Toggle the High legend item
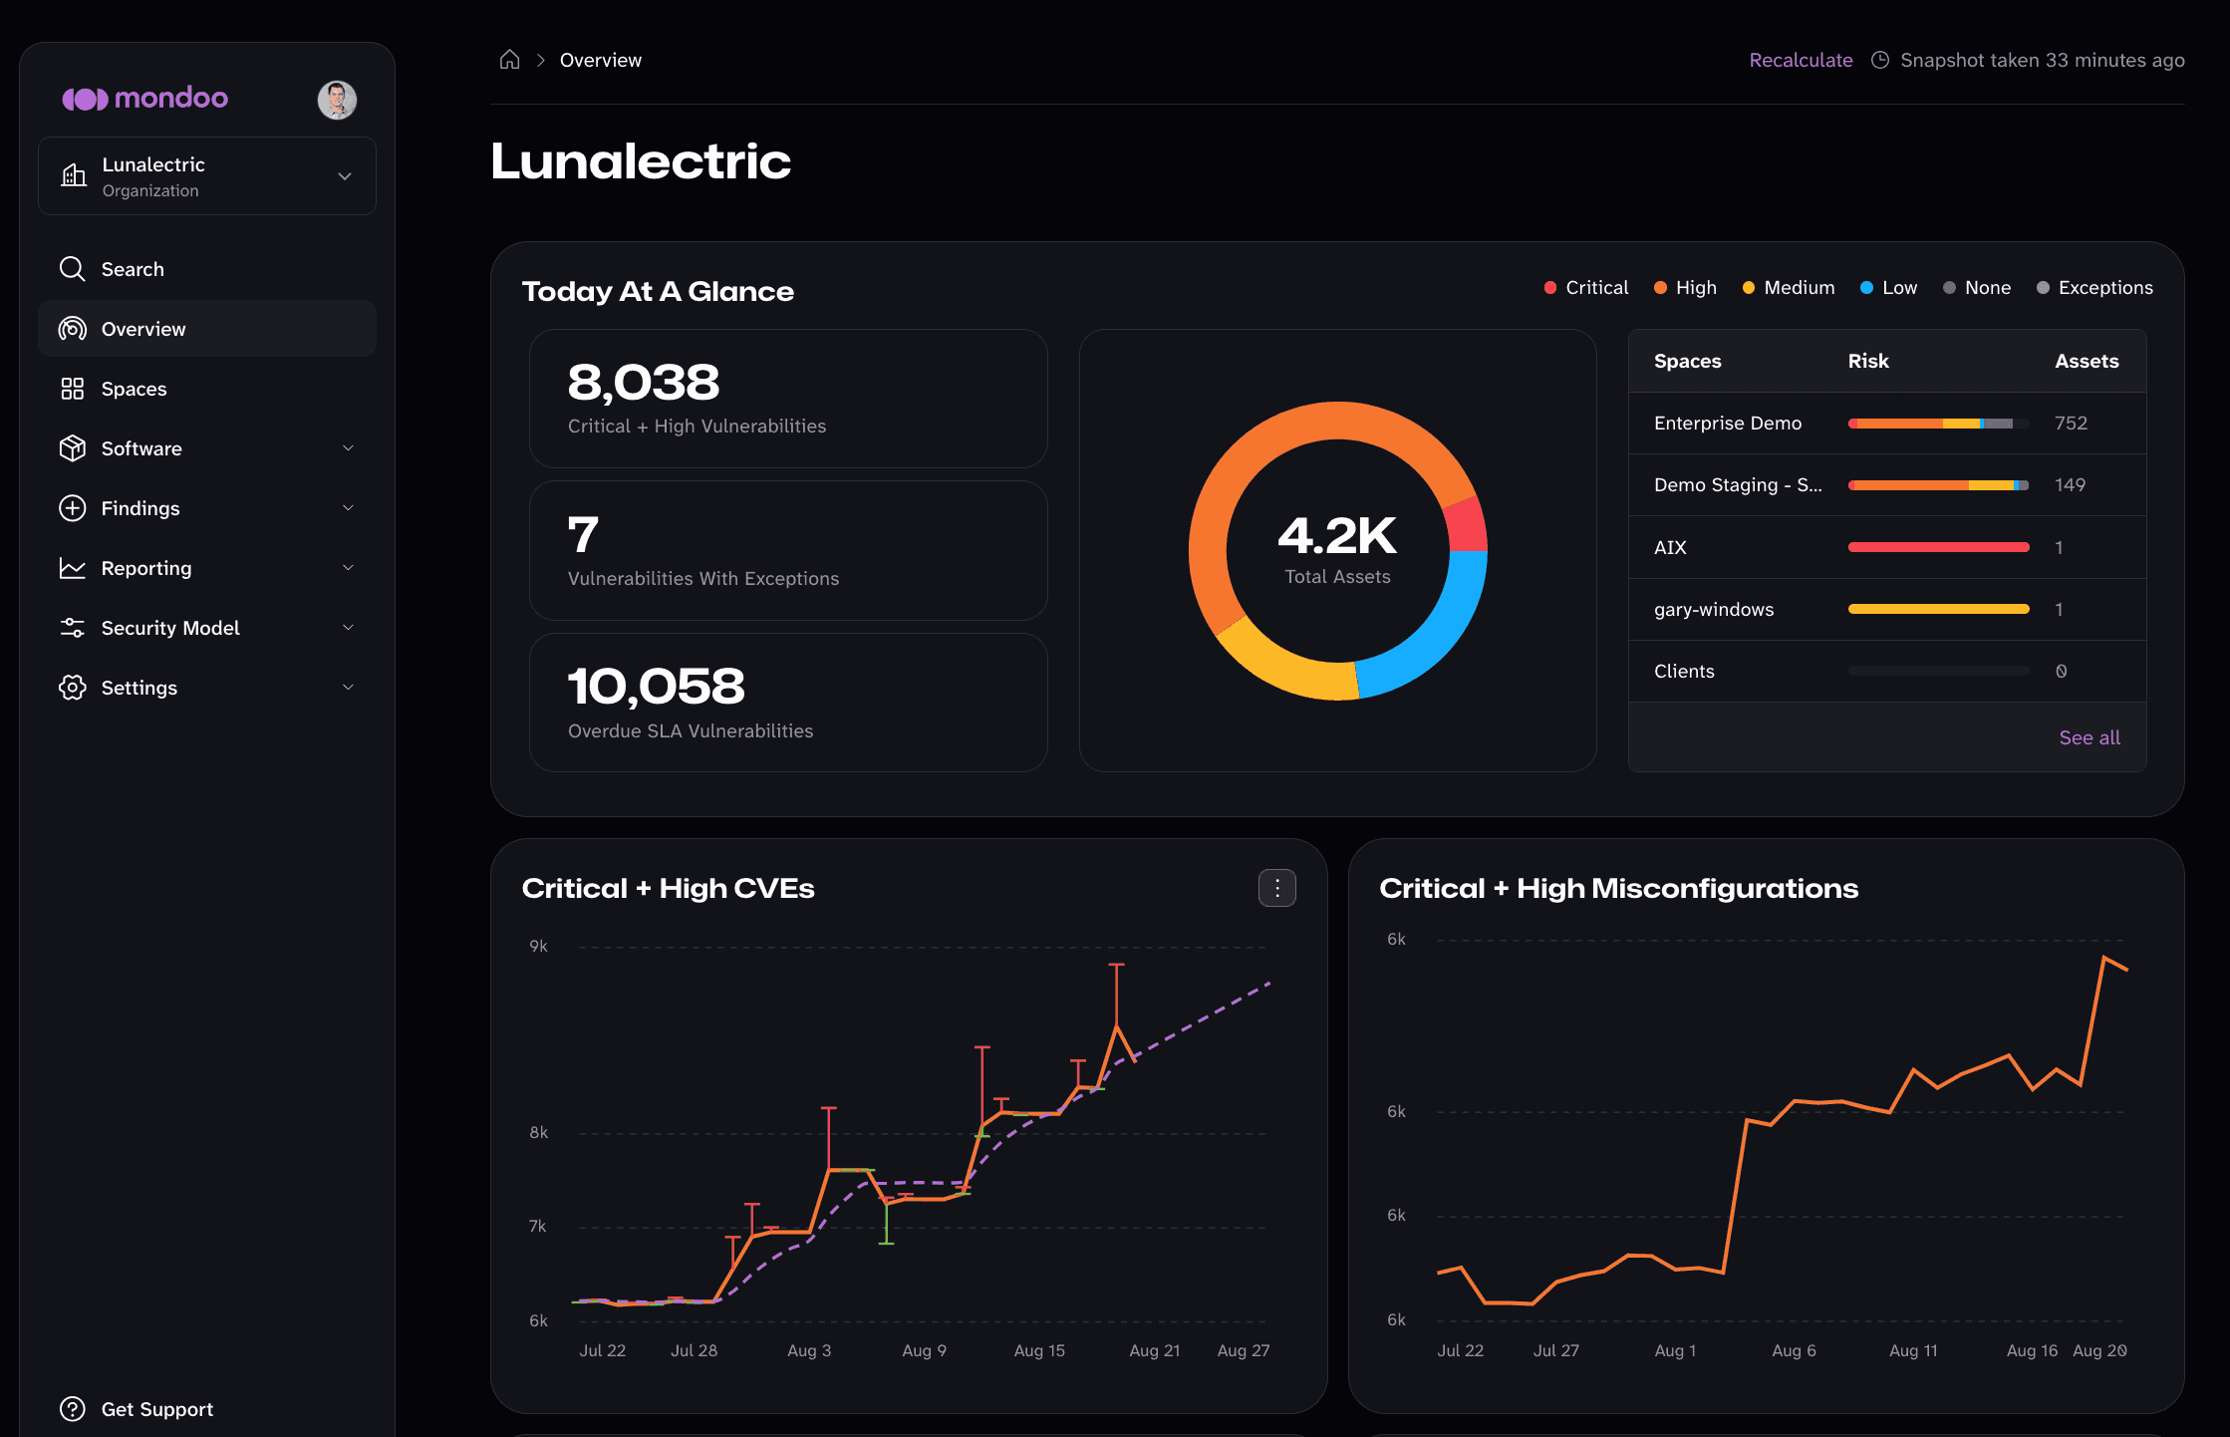The height and width of the screenshot is (1437, 2230). click(1685, 287)
